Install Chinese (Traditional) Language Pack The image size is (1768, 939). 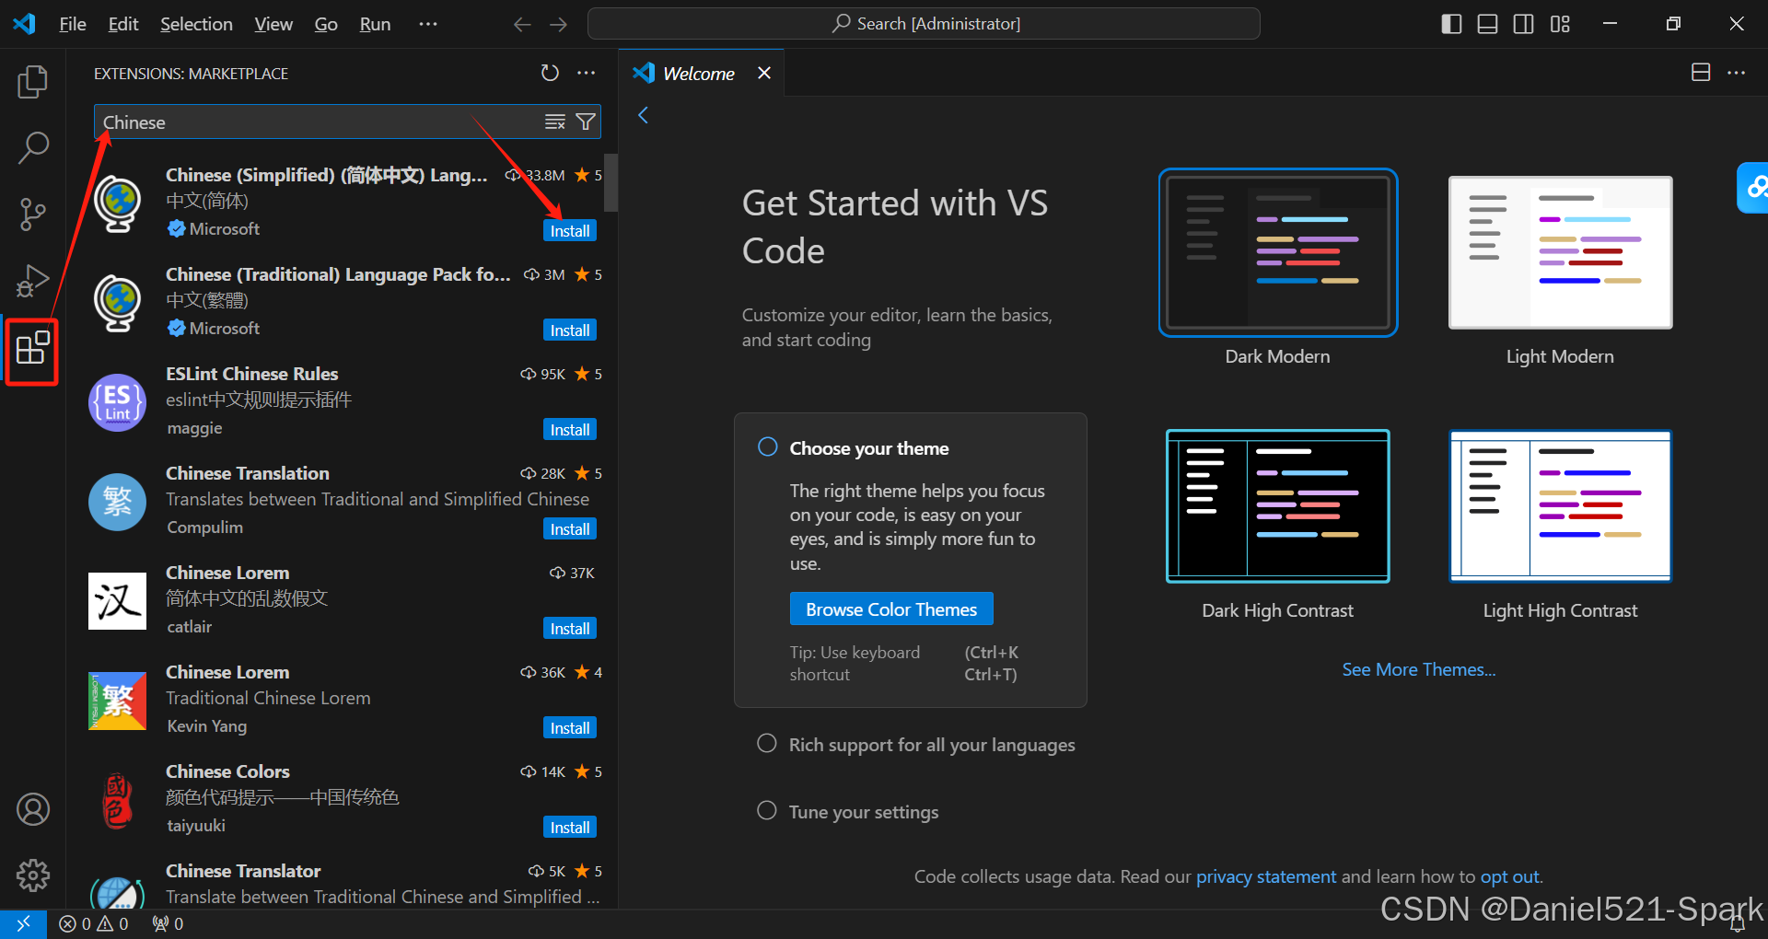point(570,330)
